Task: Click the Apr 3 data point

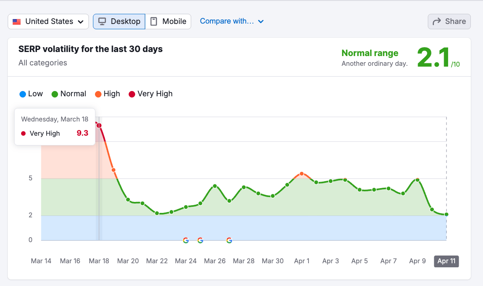Action: (330, 181)
